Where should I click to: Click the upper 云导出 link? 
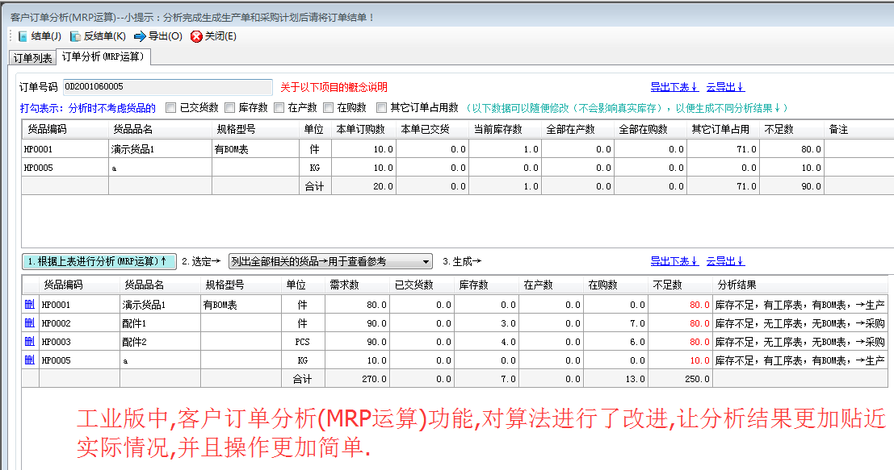[x=726, y=85]
